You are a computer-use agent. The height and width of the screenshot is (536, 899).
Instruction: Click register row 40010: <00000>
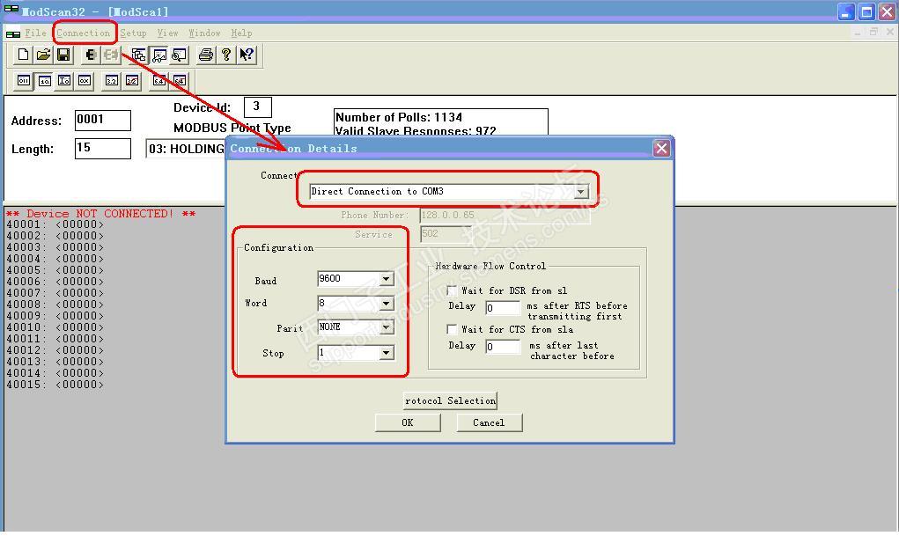[55, 328]
